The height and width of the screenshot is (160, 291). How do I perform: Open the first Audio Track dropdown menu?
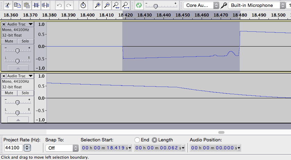point(30,24)
